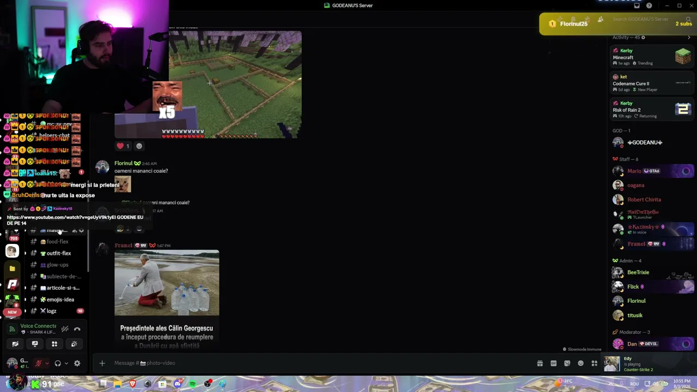Toggle microphone mute
Screen dimensions: 697x392
pos(38,363)
